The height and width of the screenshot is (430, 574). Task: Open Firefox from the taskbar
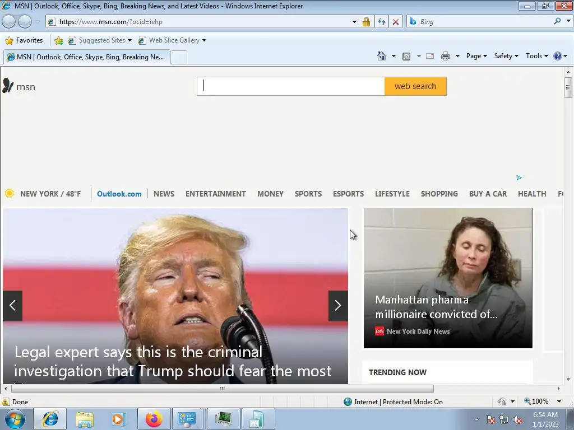coord(154,419)
